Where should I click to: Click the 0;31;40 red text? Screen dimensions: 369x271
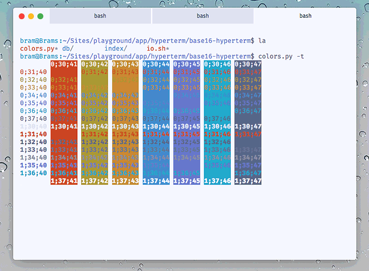[x=33, y=72]
